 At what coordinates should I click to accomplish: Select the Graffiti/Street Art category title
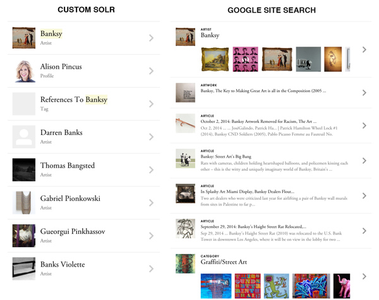coord(224,262)
